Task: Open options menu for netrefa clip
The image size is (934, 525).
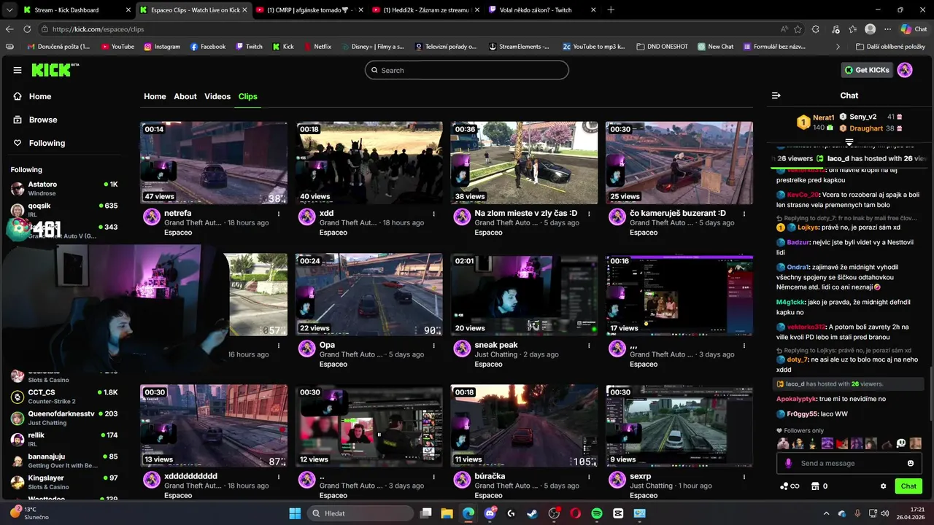Action: [279, 214]
